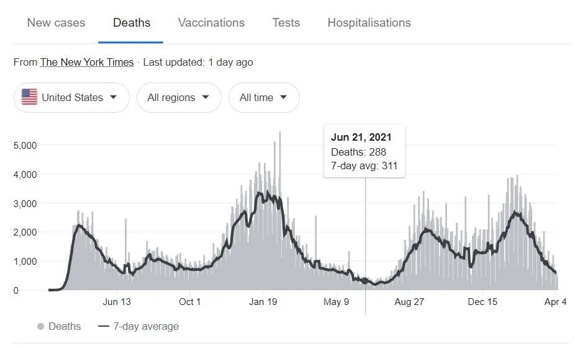Expand the United States country dropdown
The width and height of the screenshot is (575, 349).
click(71, 97)
